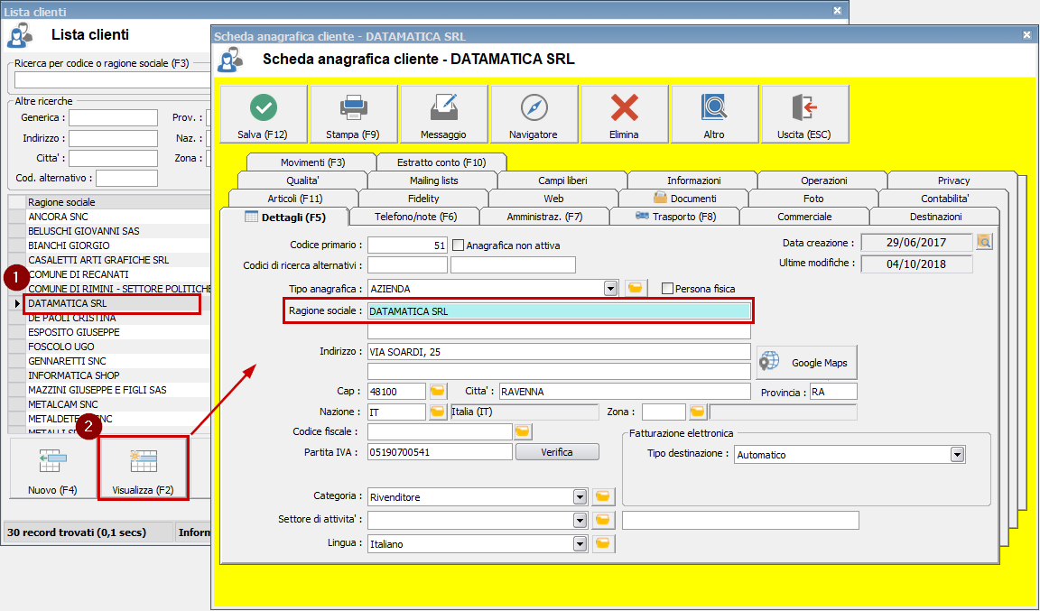Open the Movimenti (F3) tab

click(311, 162)
